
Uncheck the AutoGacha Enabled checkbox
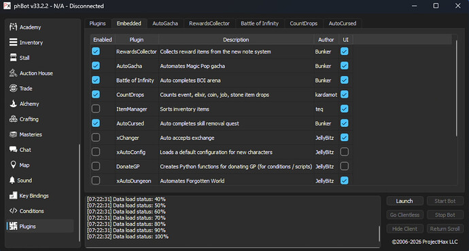click(96, 66)
